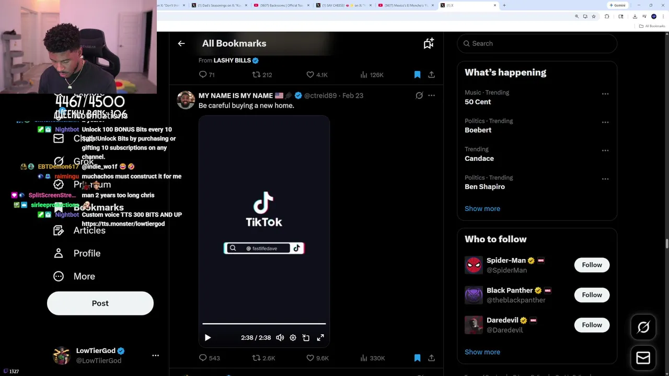Open Chrome extensions puzzle icon

pos(607,16)
